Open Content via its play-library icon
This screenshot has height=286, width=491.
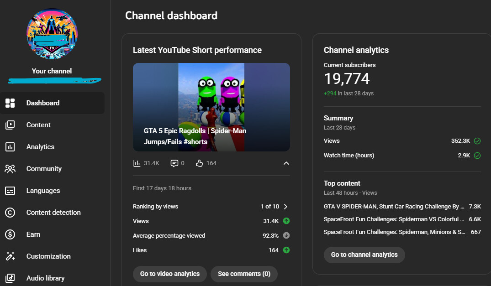click(10, 125)
